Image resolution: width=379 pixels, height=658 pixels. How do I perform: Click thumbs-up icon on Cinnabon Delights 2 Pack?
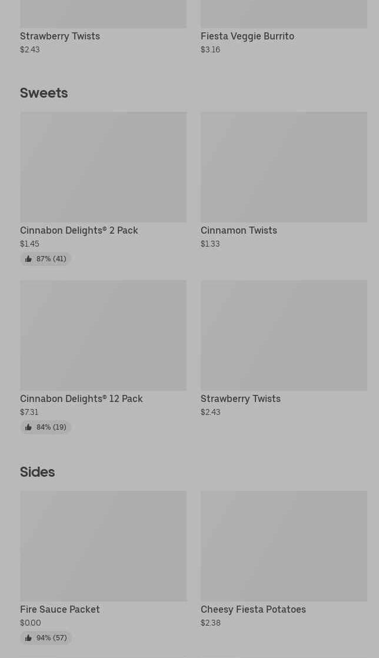pos(28,259)
